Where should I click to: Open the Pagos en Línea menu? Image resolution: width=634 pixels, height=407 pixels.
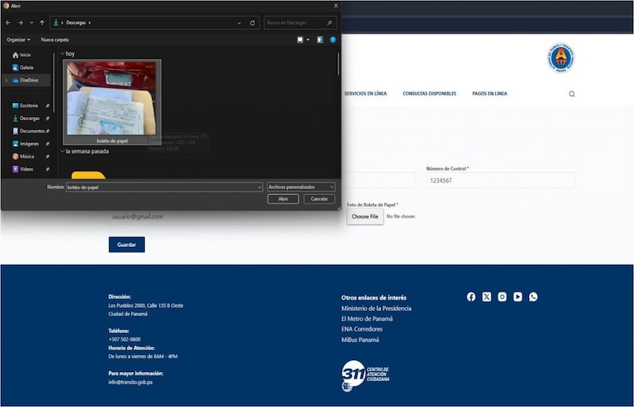489,93
